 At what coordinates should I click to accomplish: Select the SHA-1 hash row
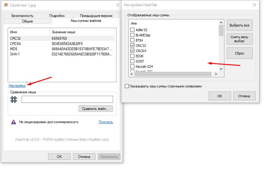(61, 54)
